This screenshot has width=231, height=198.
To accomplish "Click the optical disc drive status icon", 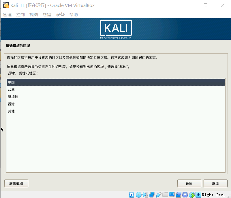I will tap(138, 195).
